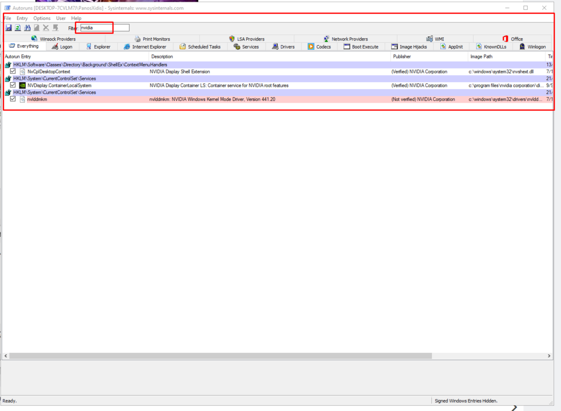561x411 pixels.
Task: Switch to the Explorer tab
Action: (x=98, y=47)
